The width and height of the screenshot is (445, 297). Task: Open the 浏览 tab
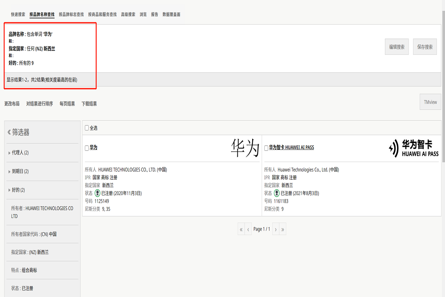tap(143, 14)
